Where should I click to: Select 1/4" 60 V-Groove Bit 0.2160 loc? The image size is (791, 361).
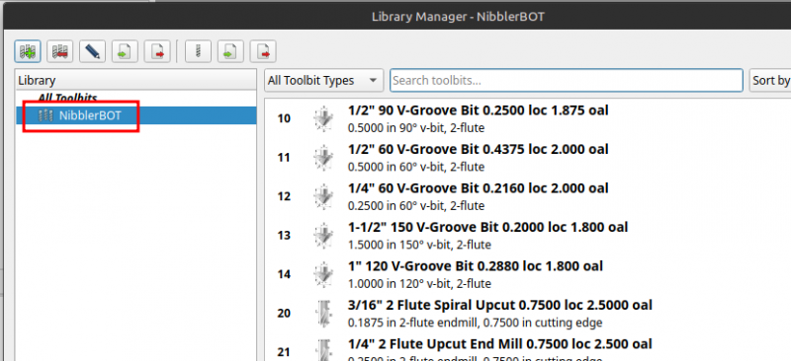coord(479,188)
